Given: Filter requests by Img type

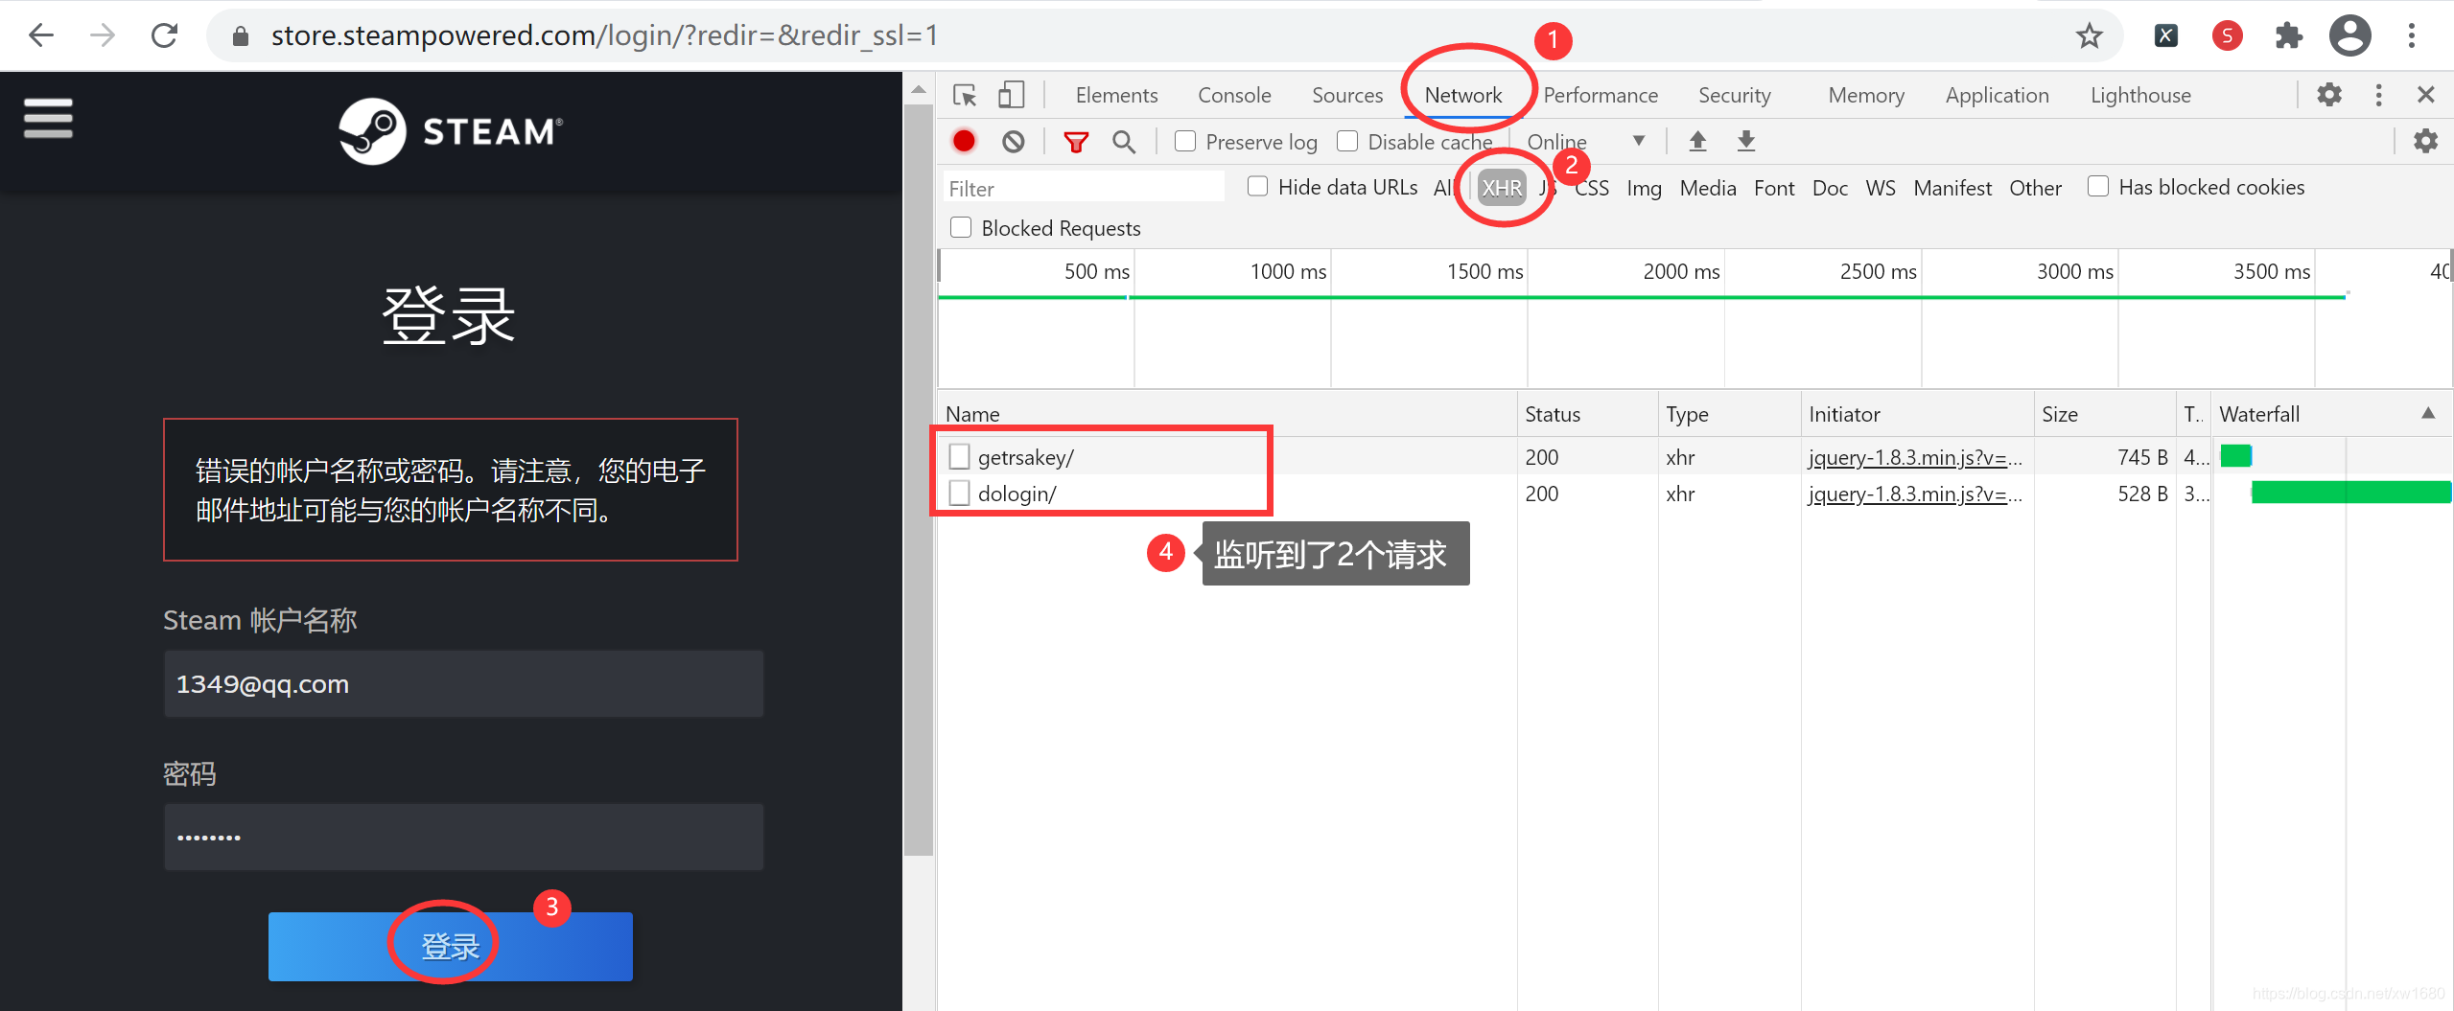Looking at the screenshot, I should tap(1644, 188).
